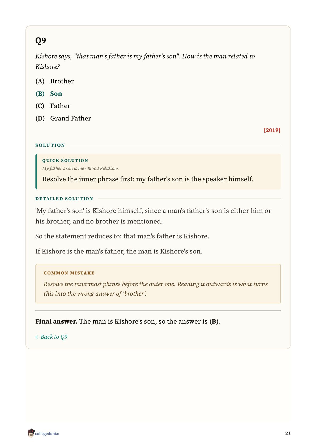Select option (C) Father
316x447 pixels.
(53, 106)
